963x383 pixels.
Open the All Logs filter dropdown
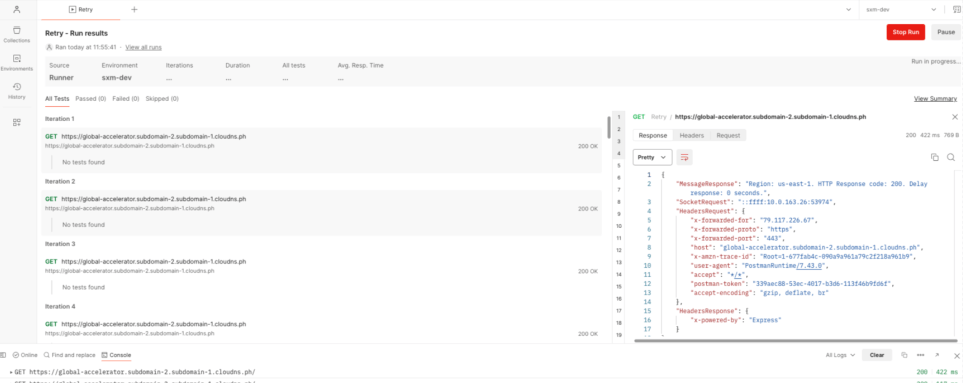click(x=840, y=355)
